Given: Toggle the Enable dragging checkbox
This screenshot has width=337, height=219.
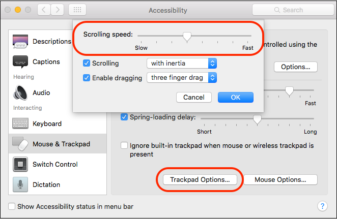Looking at the screenshot, I should click(x=87, y=78).
